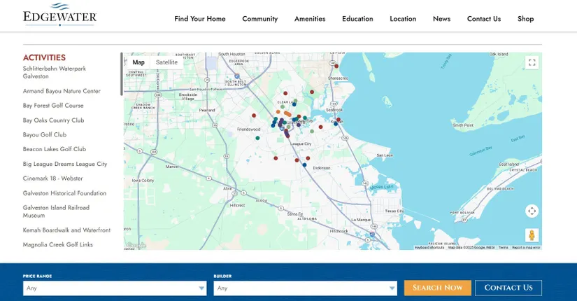Click the map camera controls icon

(532, 211)
